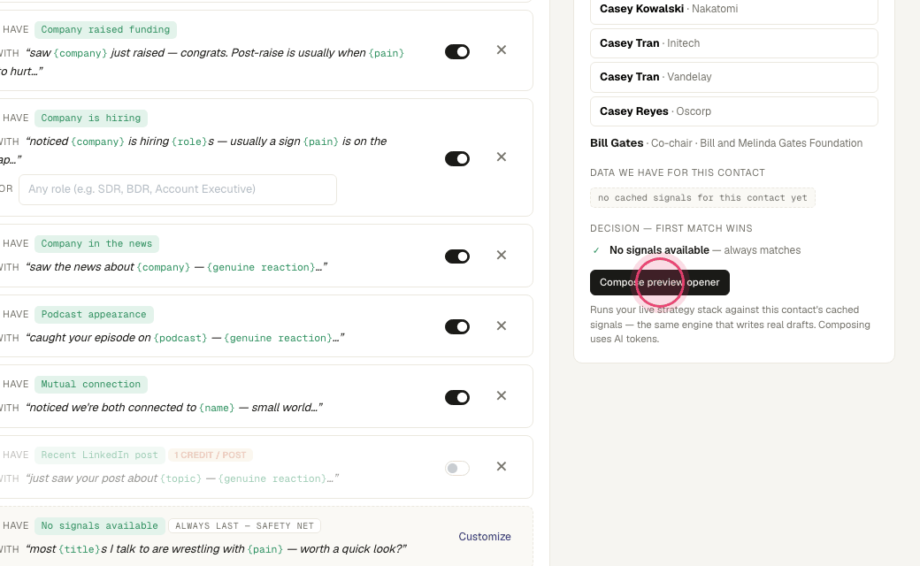This screenshot has height=566, width=920.
Task: Remove the Company raised funding rule
Action: 501,50
